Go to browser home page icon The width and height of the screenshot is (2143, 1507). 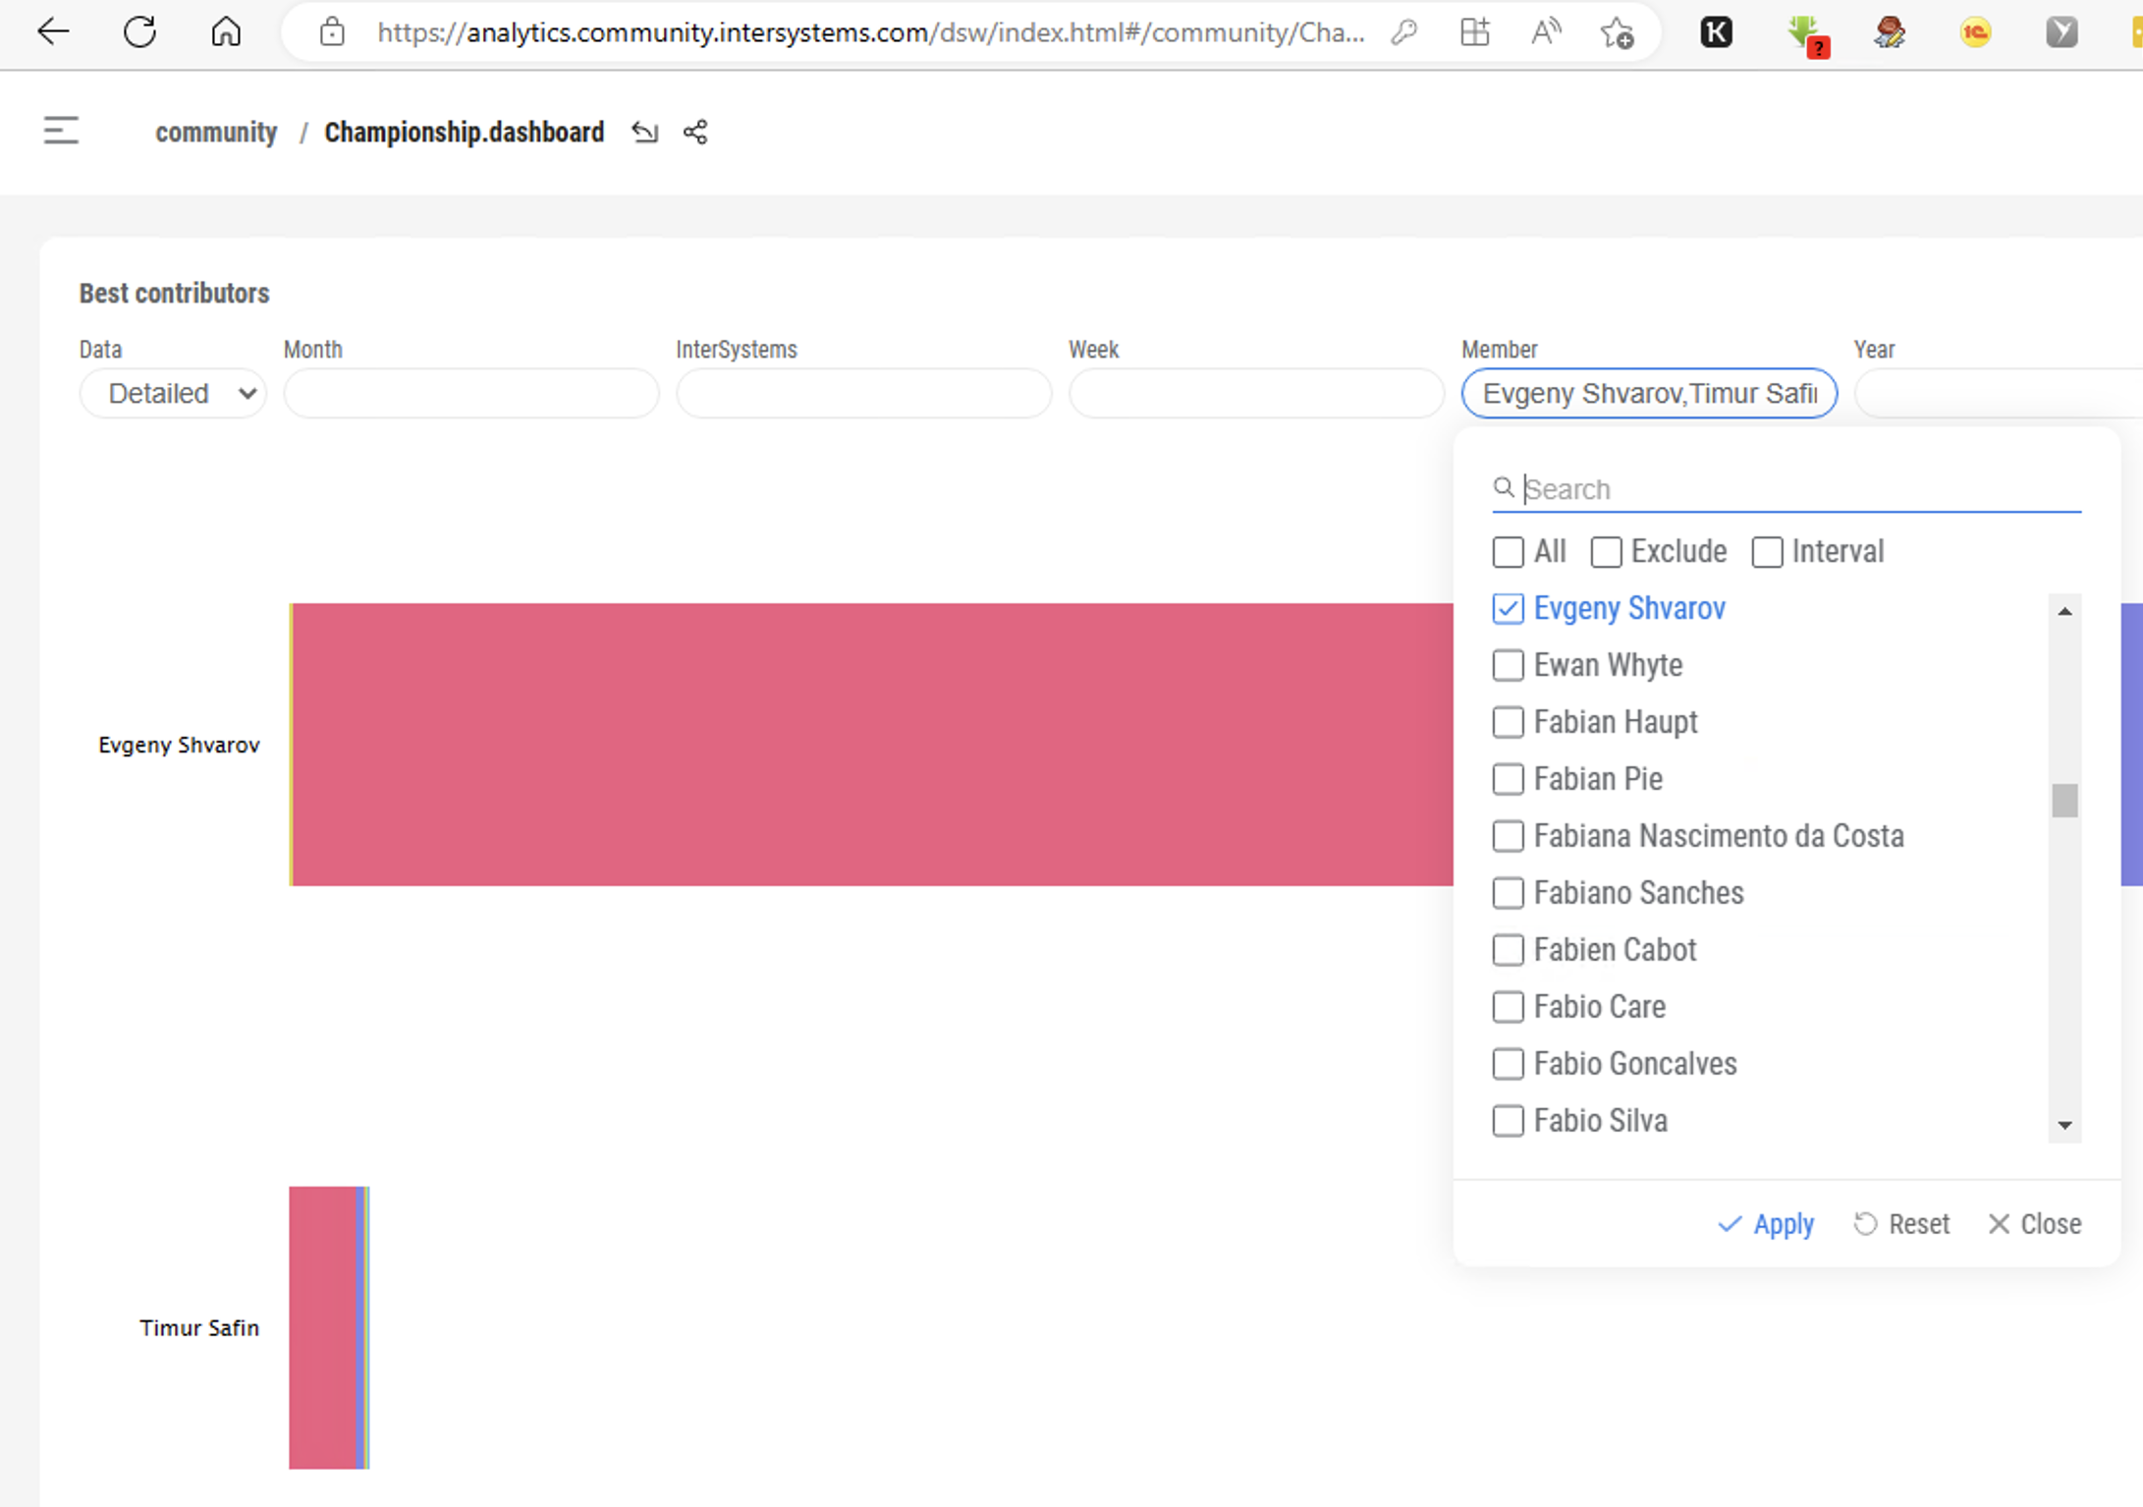tap(226, 32)
